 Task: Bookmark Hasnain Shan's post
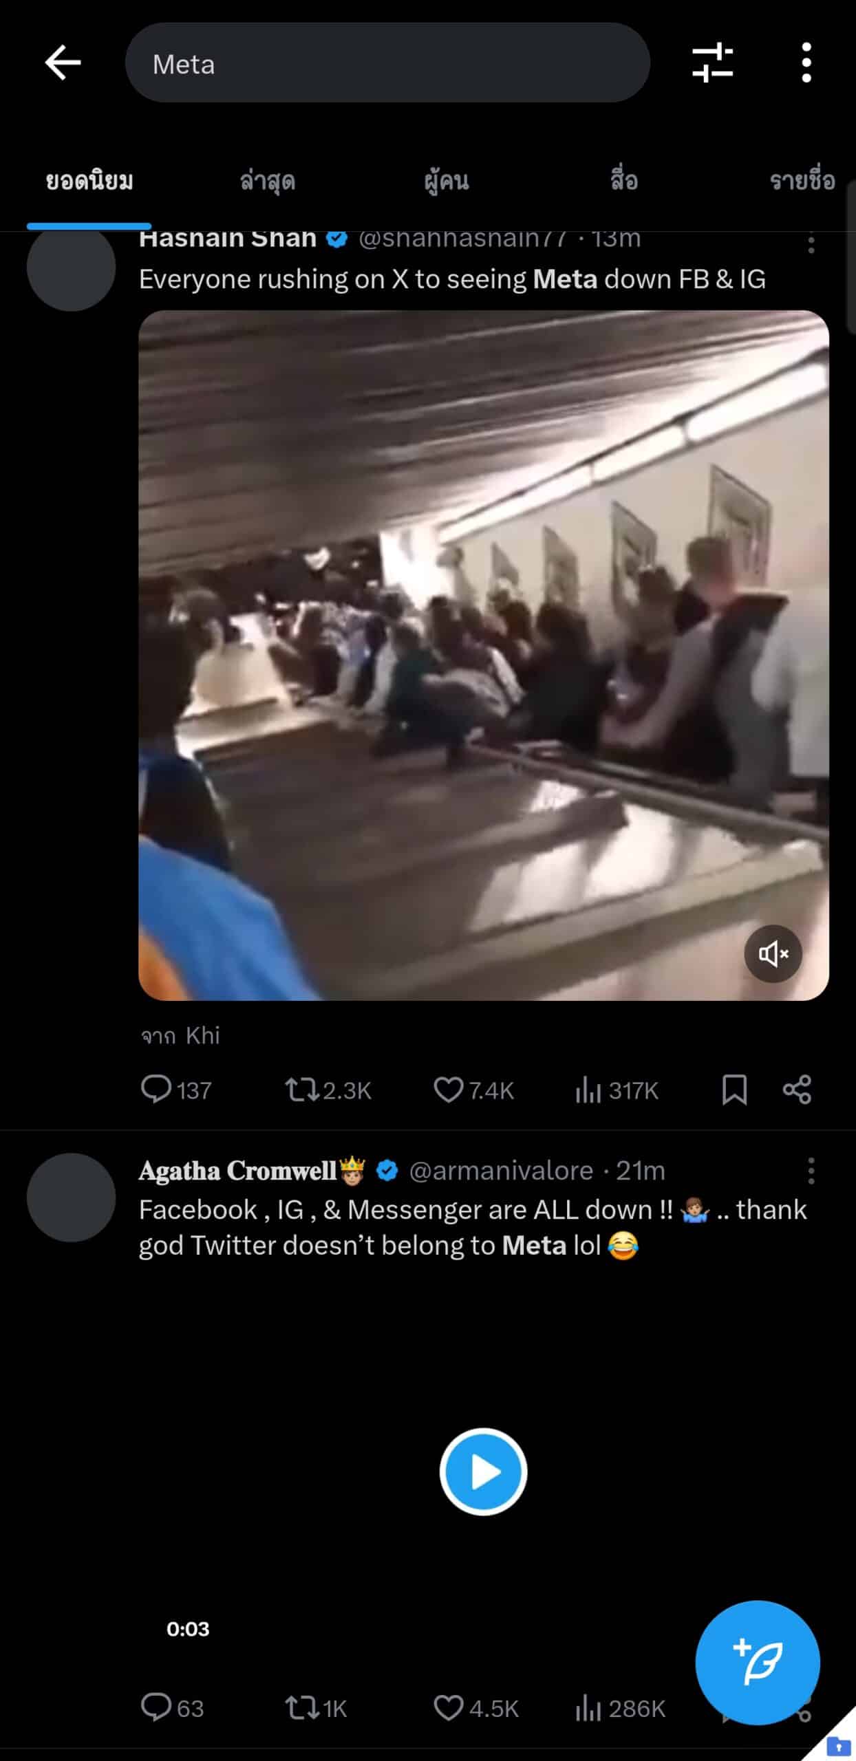[x=734, y=1090]
